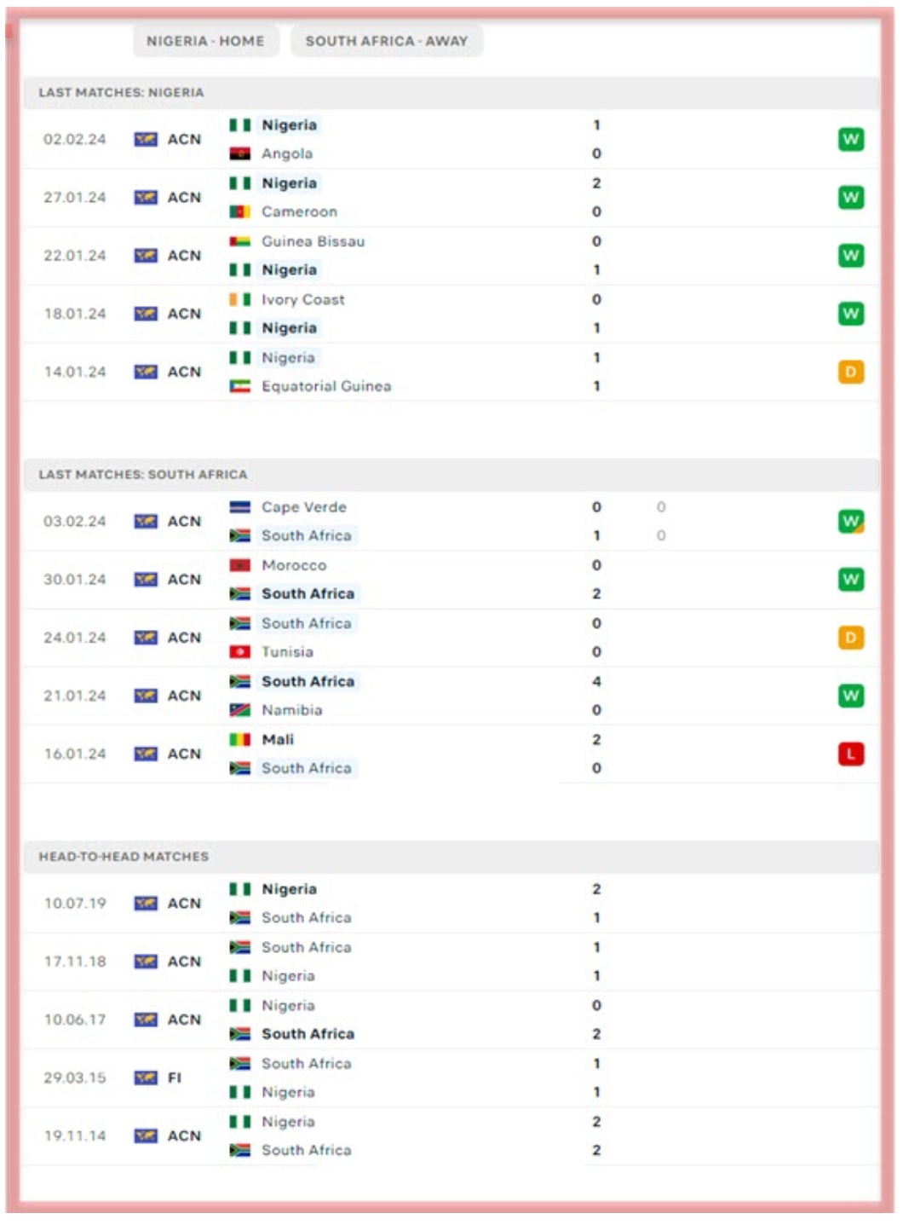Select the South Africa - Away tab
The height and width of the screenshot is (1225, 903).
point(387,41)
